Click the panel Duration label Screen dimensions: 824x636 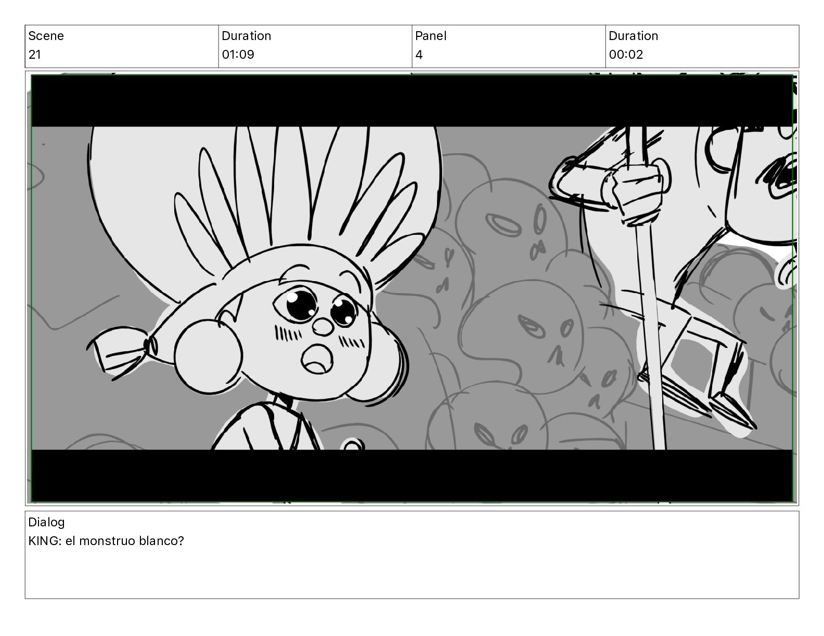click(633, 36)
